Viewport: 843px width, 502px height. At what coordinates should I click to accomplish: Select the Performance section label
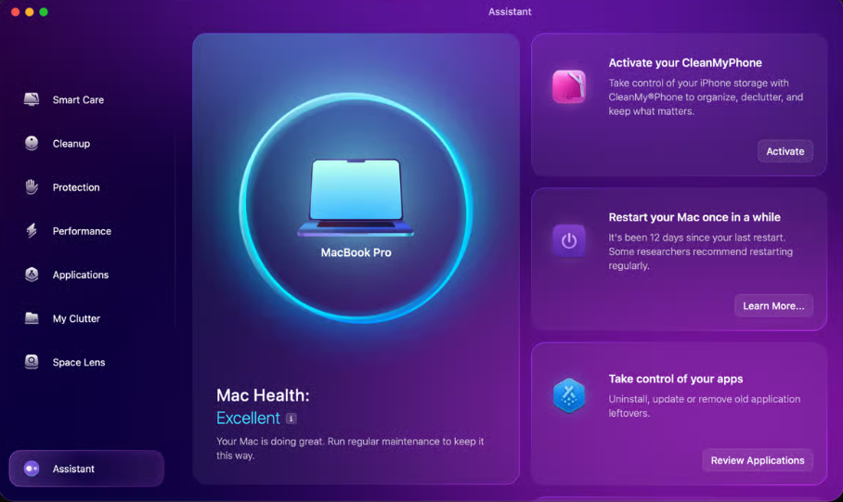82,231
